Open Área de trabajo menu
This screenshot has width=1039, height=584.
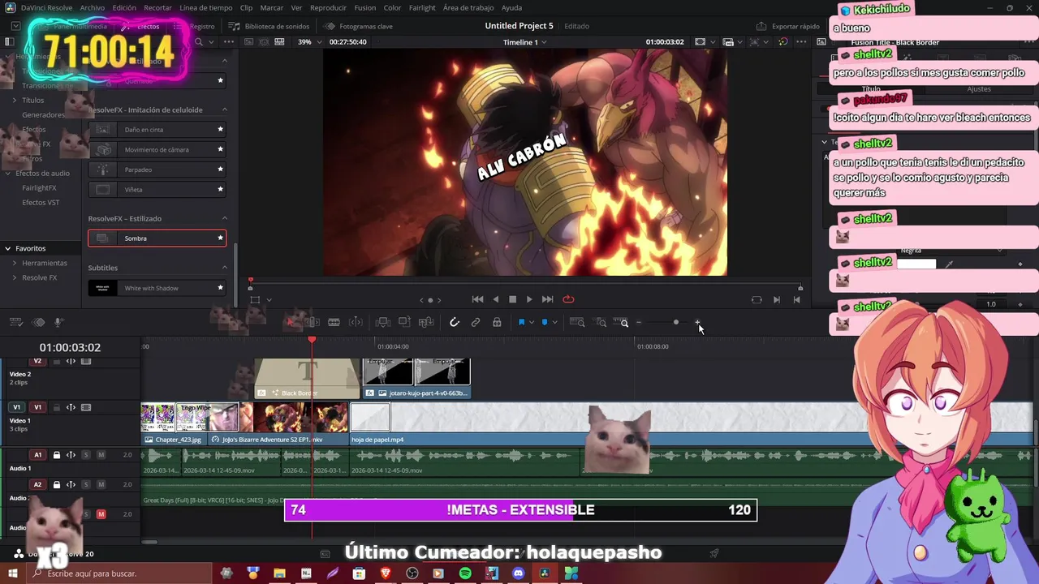coord(469,7)
